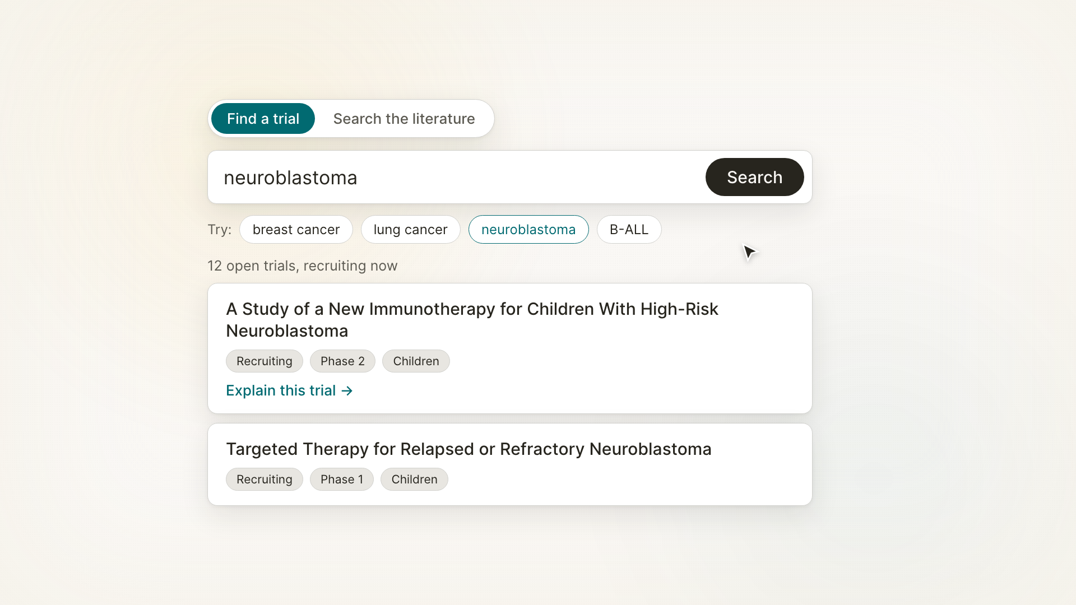Click the Phase 1 tag
This screenshot has width=1076, height=605.
pyautogui.click(x=342, y=480)
